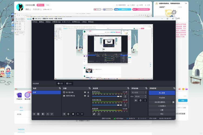Screen dimensions: 203x135
Task: Lock the 显示器采集 source
Action: coord(88,92)
